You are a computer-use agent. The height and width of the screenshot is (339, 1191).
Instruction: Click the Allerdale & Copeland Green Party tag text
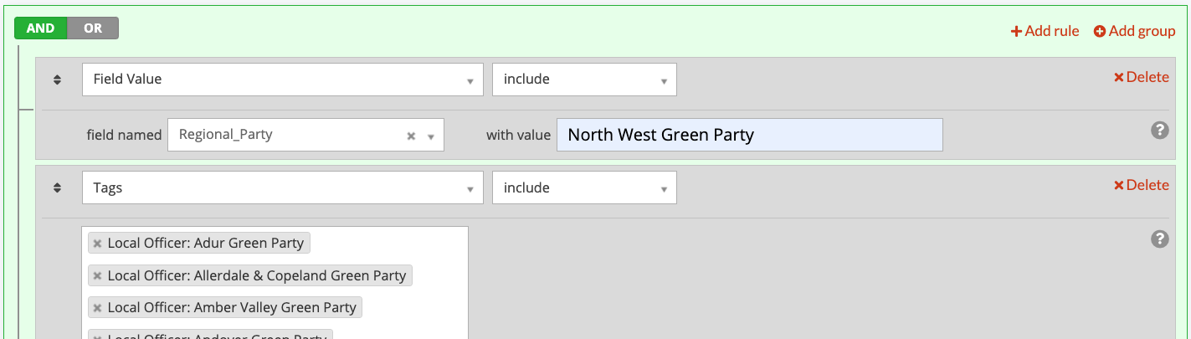(x=257, y=275)
